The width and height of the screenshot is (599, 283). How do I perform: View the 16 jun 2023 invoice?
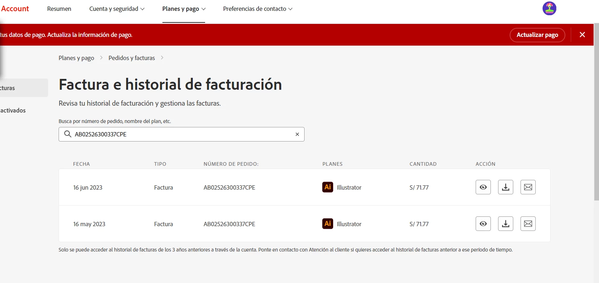click(483, 187)
